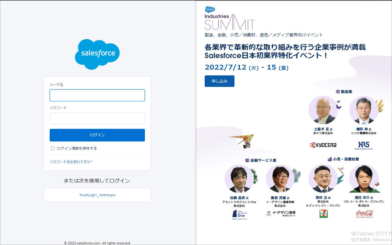Click the 製造業 gear icon
Image resolution: width=392 pixels, height=245 pixels.
(x=338, y=92)
